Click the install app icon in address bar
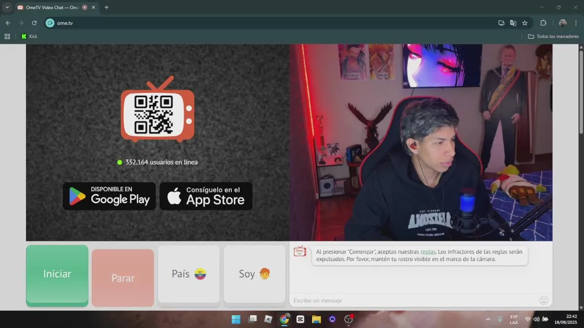 tap(501, 23)
